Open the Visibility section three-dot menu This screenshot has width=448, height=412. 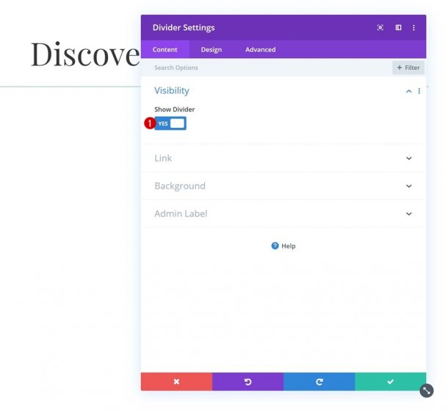point(419,91)
